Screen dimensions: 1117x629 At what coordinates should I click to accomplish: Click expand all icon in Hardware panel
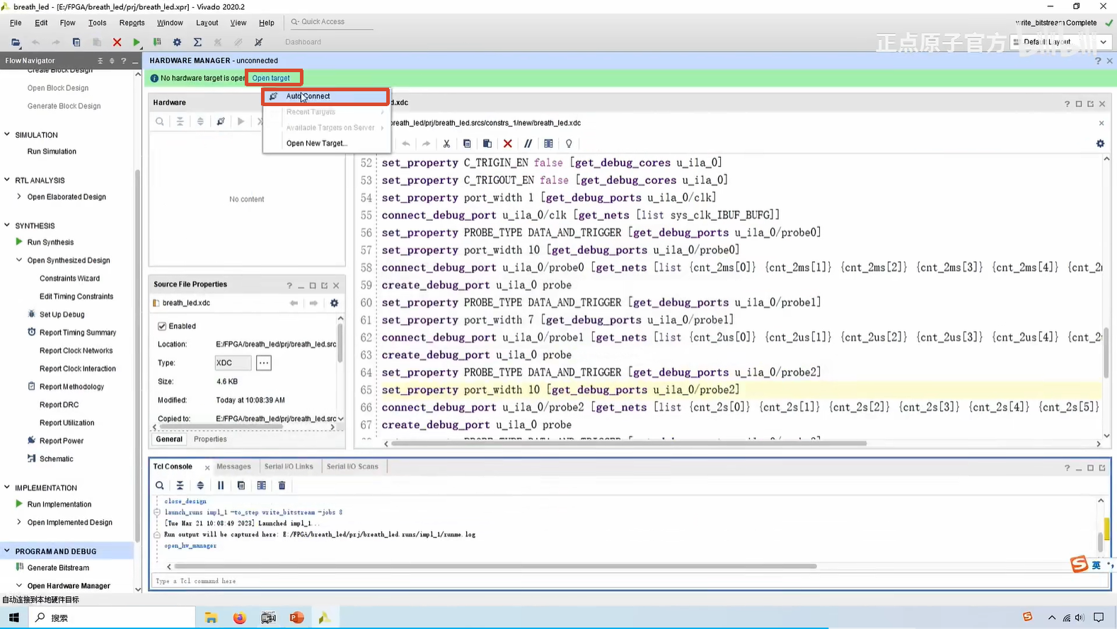click(x=200, y=122)
